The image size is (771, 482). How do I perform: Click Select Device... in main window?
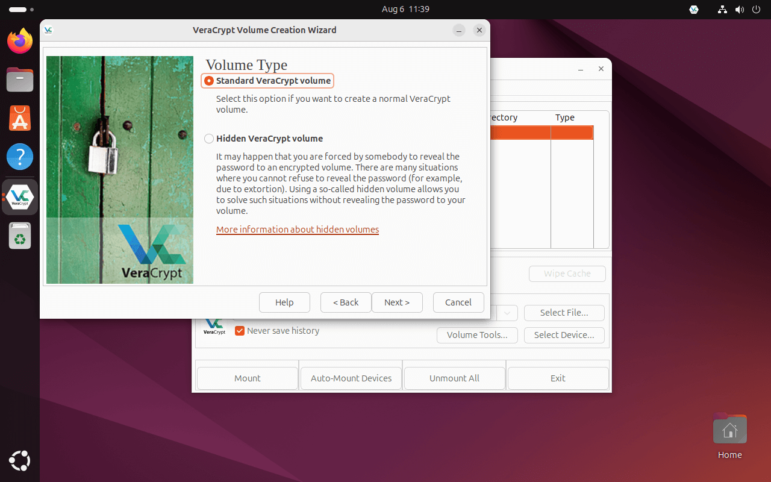564,335
